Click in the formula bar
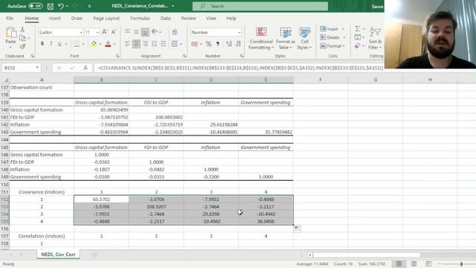This screenshot has width=476, height=268. pos(239,68)
